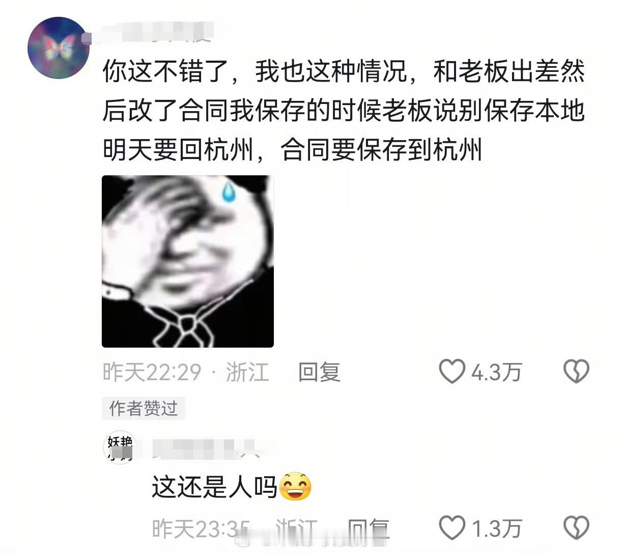Like the reply '这还是人吗' with heart
Viewport: 623px width, 553px height.
click(452, 528)
